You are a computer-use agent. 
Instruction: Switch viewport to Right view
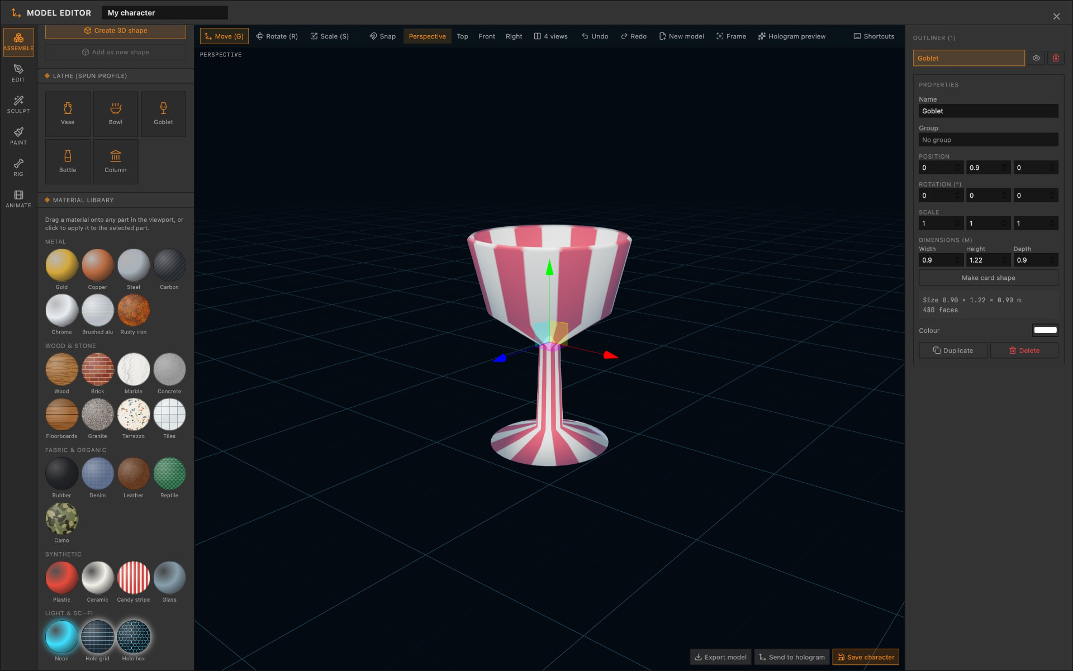[x=514, y=36]
